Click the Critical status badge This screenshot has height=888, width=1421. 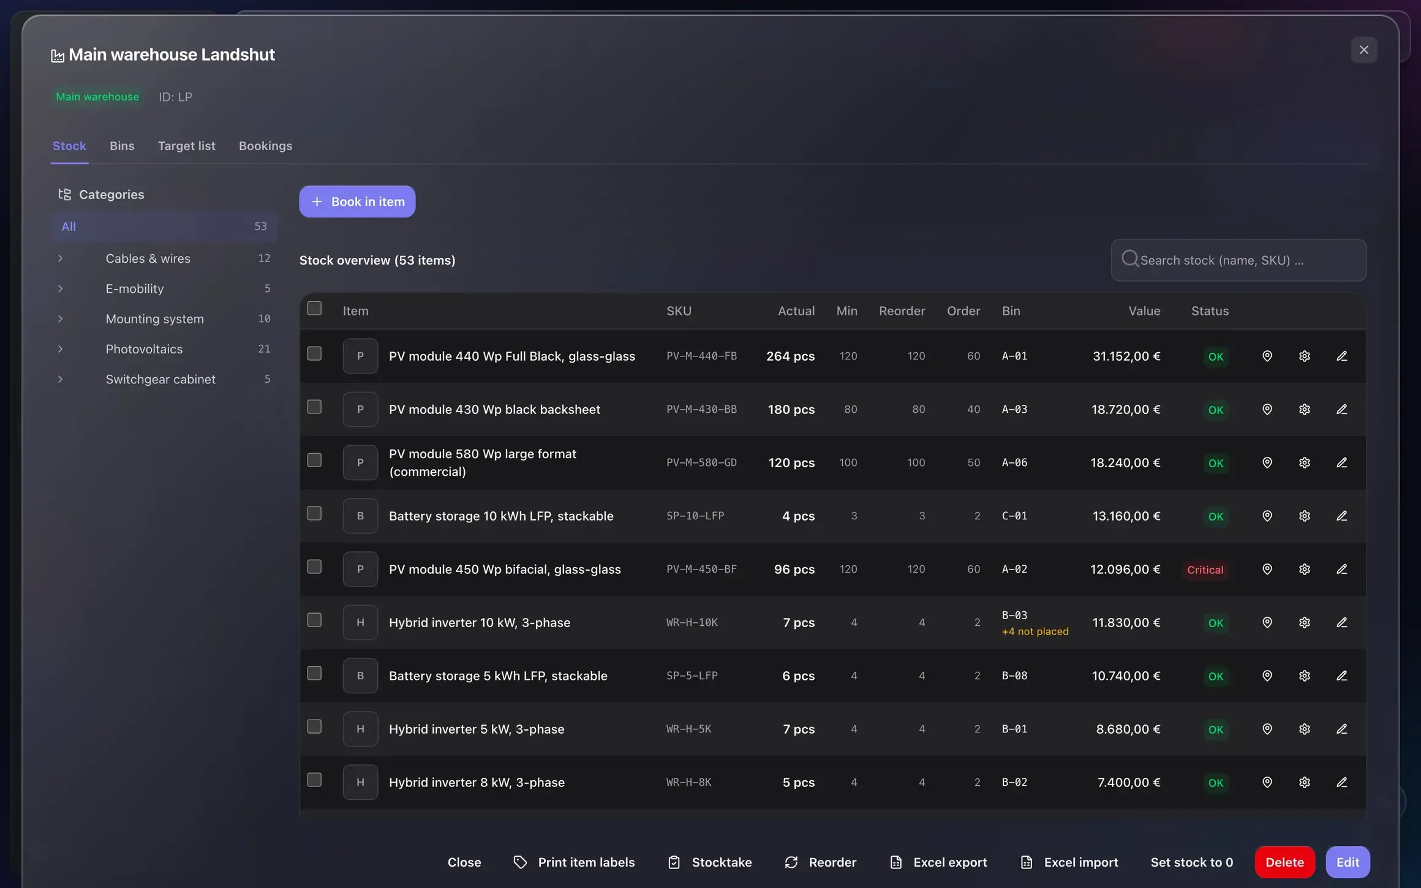click(1205, 570)
